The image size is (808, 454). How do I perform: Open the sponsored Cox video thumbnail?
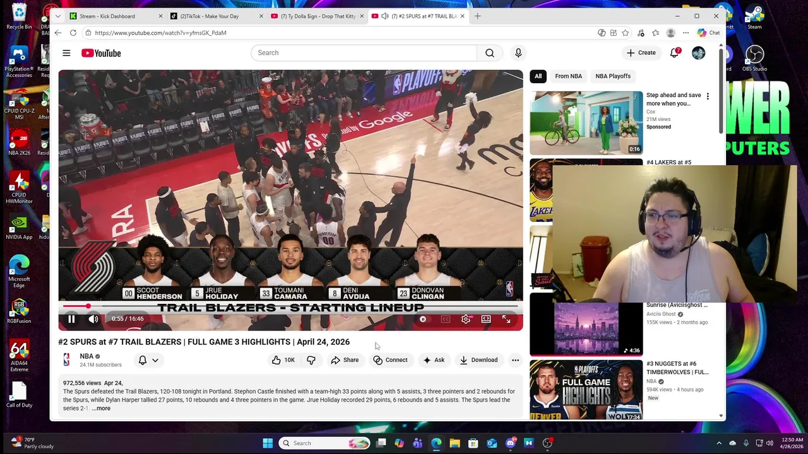586,123
